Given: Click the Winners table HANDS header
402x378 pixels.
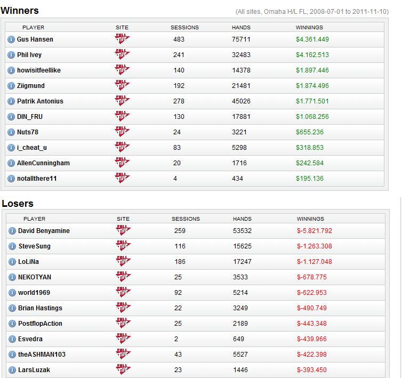Looking at the screenshot, I should tap(241, 27).
